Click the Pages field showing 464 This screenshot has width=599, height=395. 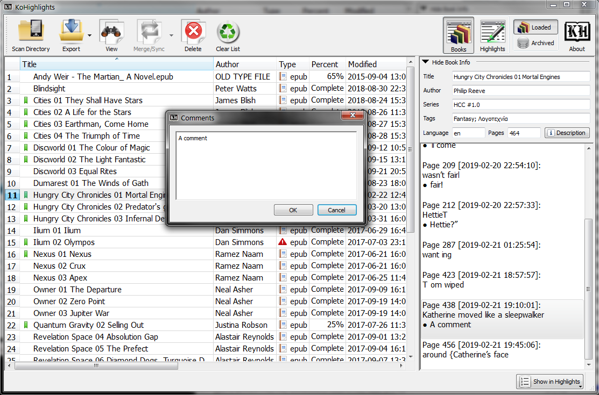click(524, 133)
